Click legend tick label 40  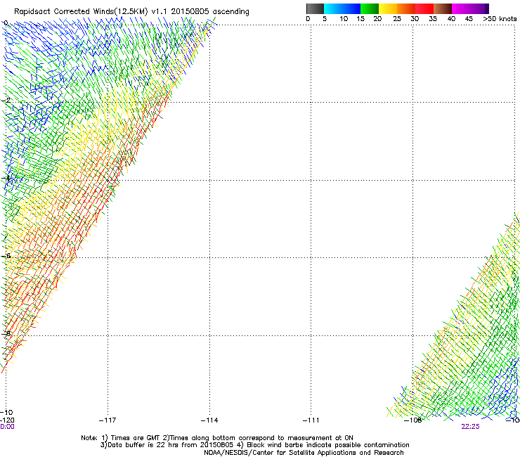coord(451,19)
